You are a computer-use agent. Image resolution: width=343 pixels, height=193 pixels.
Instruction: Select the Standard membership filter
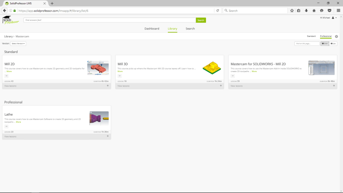[311, 36]
